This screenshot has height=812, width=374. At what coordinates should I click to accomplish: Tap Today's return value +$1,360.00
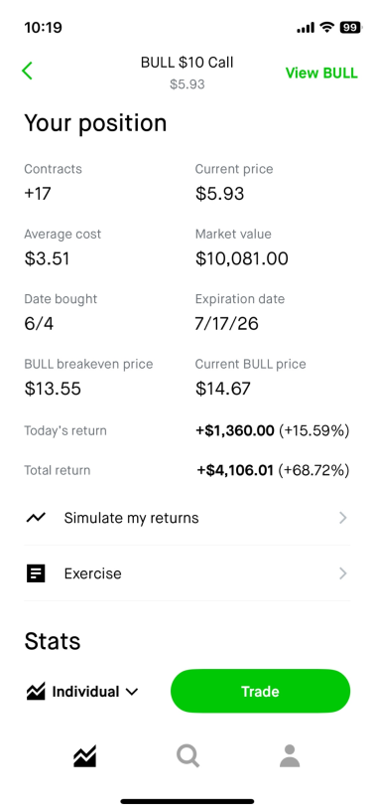click(235, 430)
